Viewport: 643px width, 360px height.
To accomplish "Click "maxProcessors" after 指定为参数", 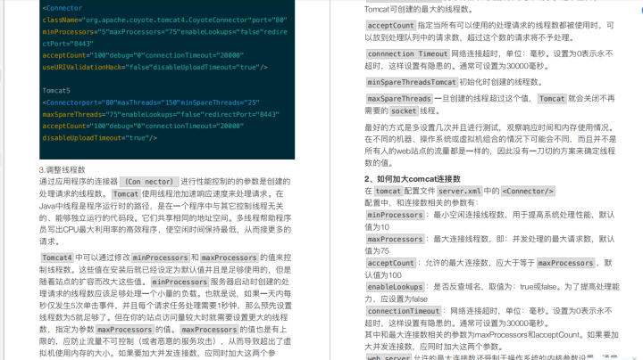I will click(125, 330).
